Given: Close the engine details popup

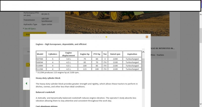Looking at the screenshot, I should click(147, 37).
